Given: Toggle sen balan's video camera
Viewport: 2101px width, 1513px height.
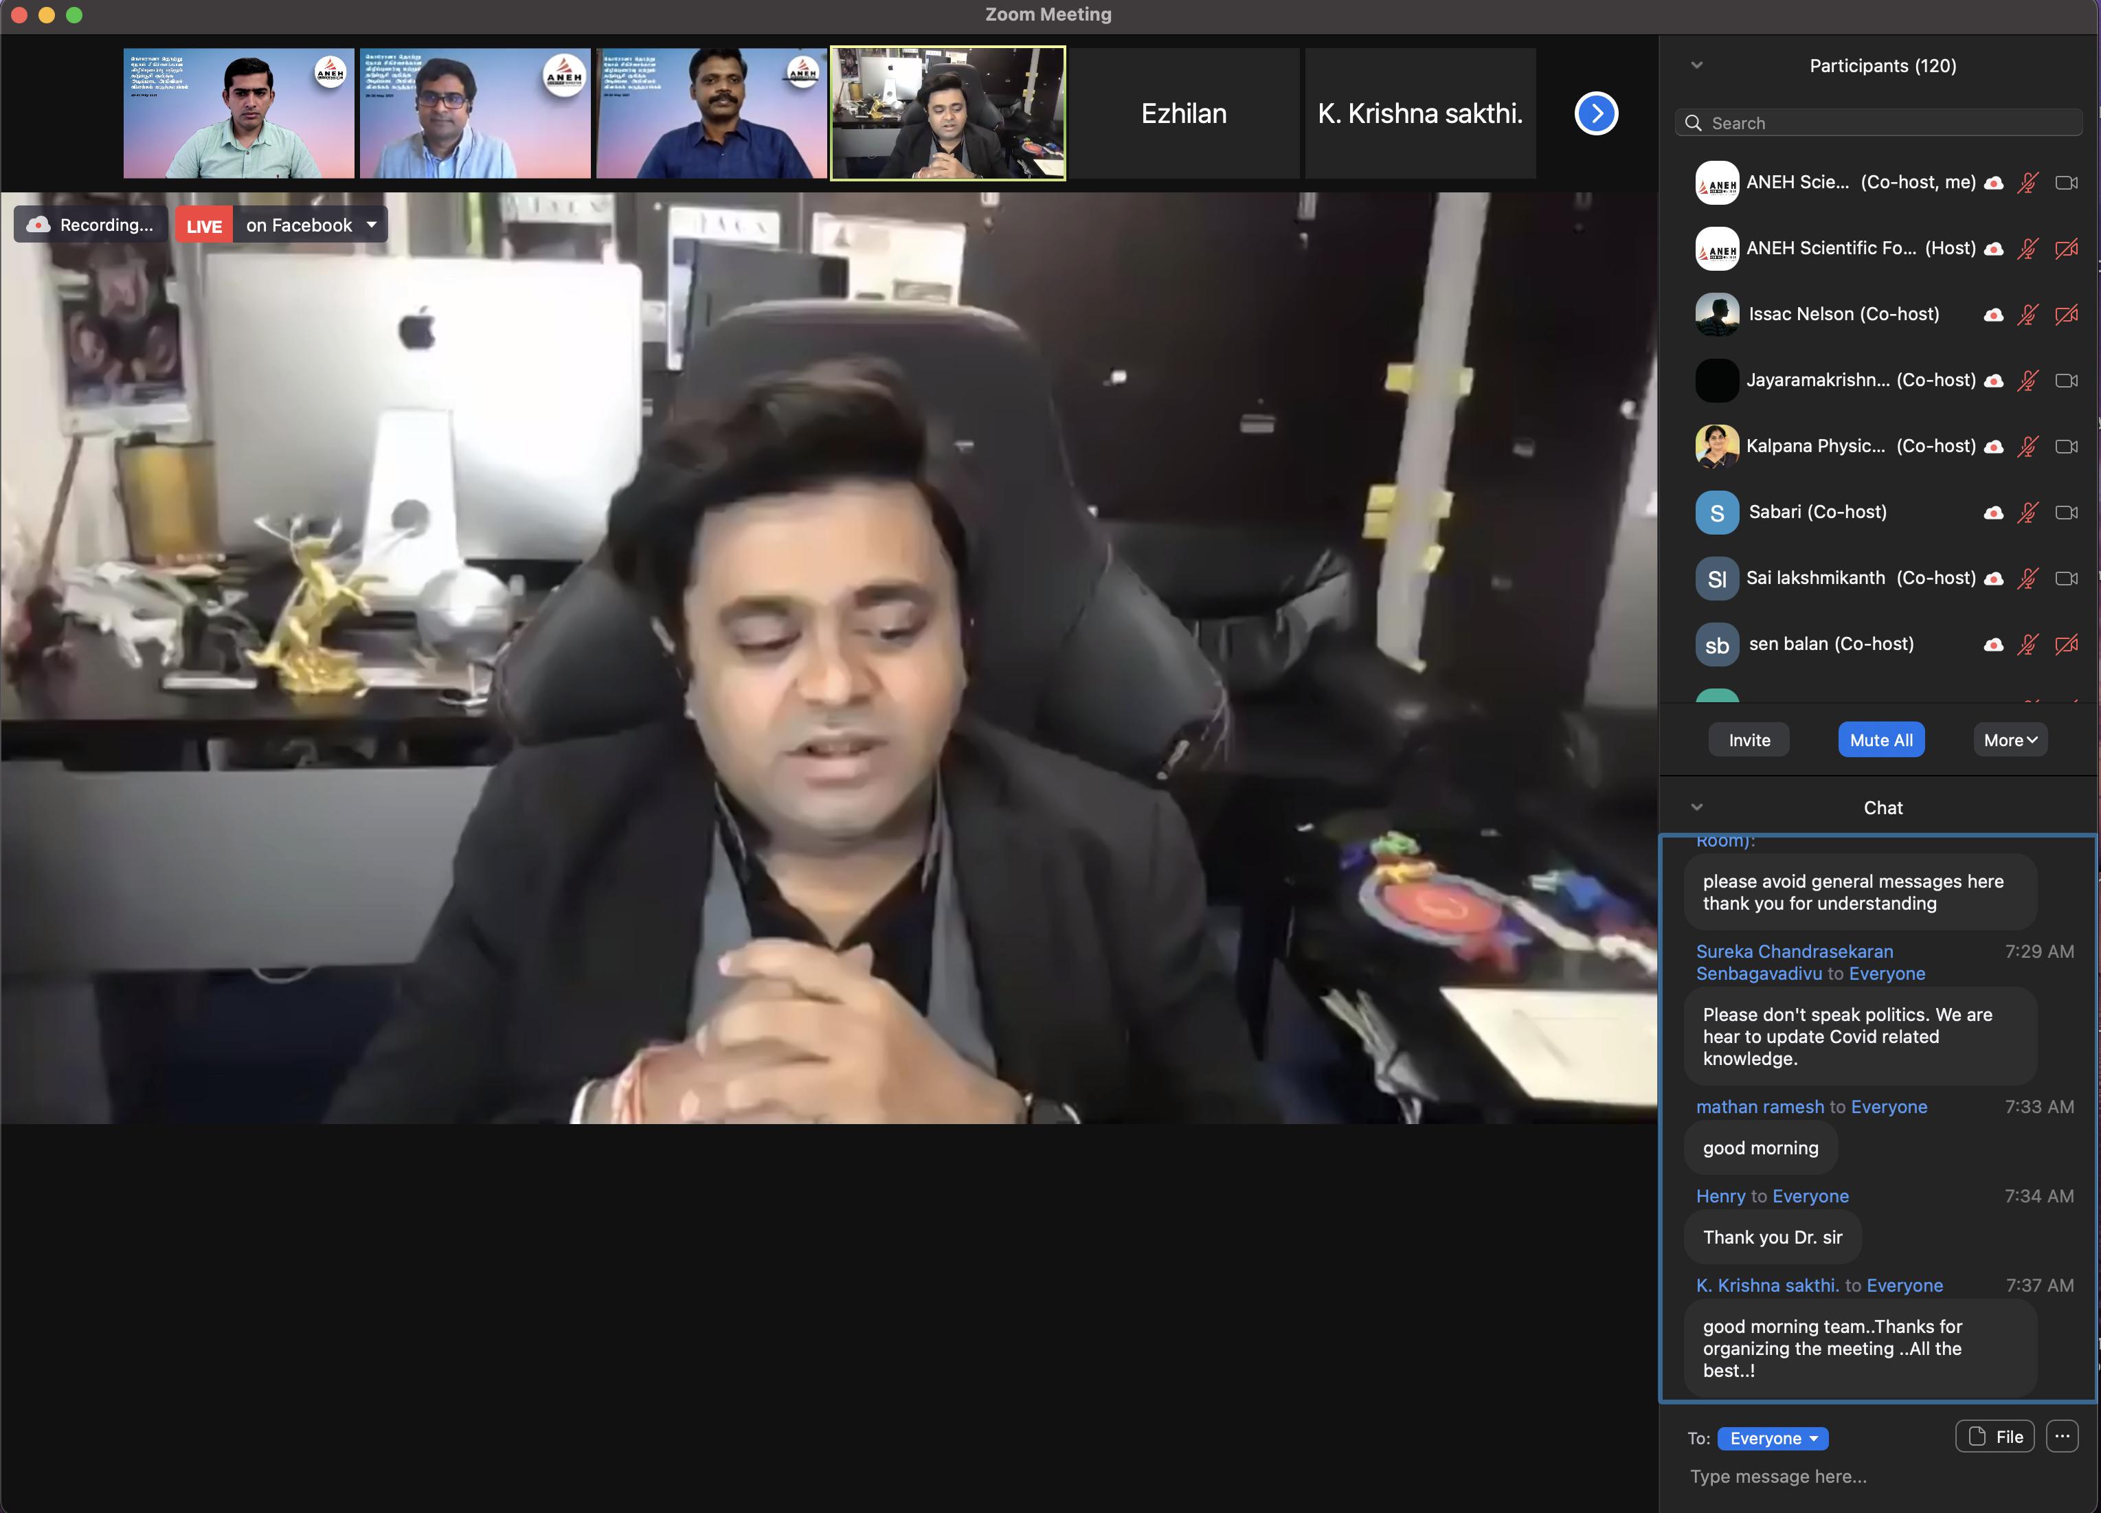Looking at the screenshot, I should click(x=2067, y=645).
